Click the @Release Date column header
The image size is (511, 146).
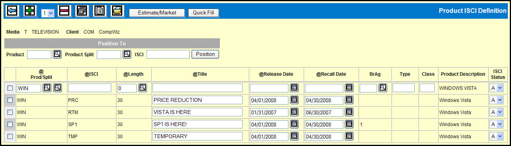pyautogui.click(x=276, y=74)
